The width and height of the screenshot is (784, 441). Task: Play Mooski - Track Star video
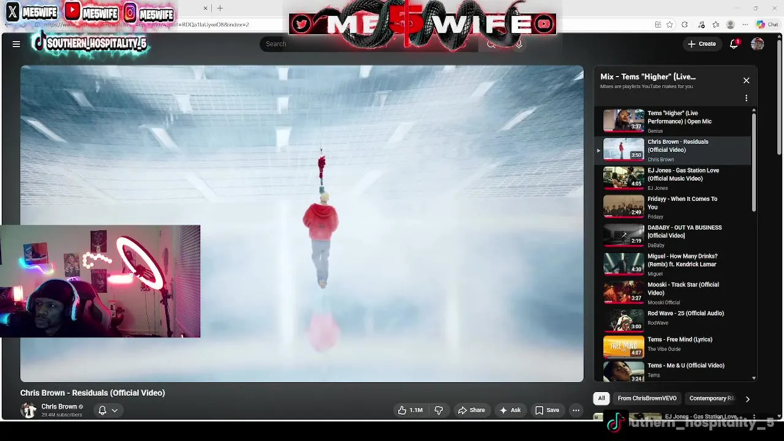click(x=672, y=293)
